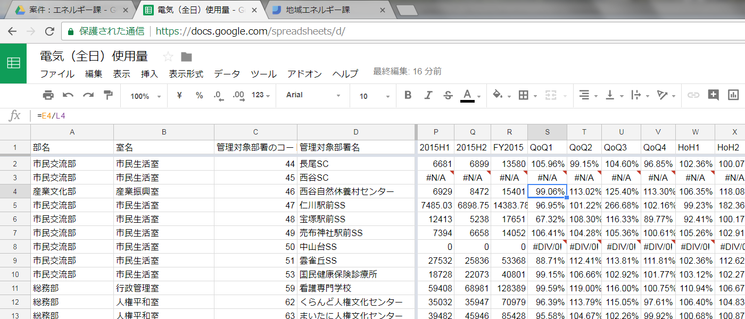Select cell with 266.68%
The width and height of the screenshot is (745, 319).
coord(621,205)
